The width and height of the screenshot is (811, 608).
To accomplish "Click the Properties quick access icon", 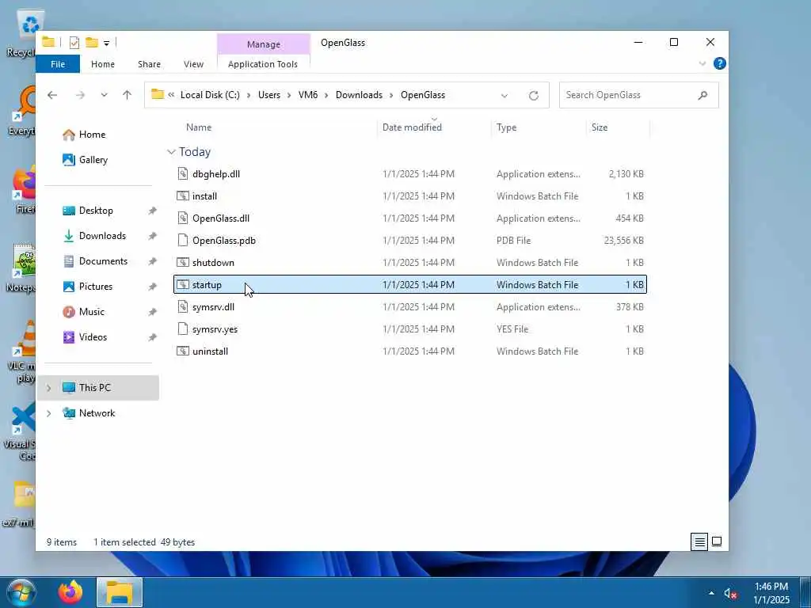I will coord(74,43).
